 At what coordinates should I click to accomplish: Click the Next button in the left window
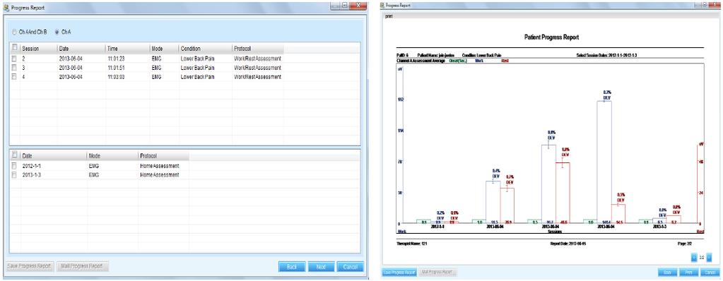[x=321, y=267]
